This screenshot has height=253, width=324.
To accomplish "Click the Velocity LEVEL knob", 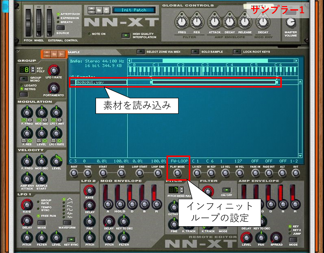I will [56, 161].
